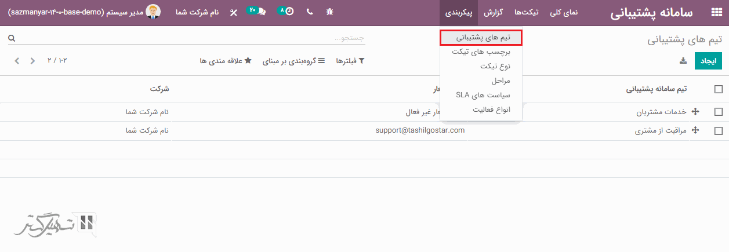This screenshot has height=252, width=729.
Task: Select برچسب های تیکت menu entry
Action: click(481, 52)
